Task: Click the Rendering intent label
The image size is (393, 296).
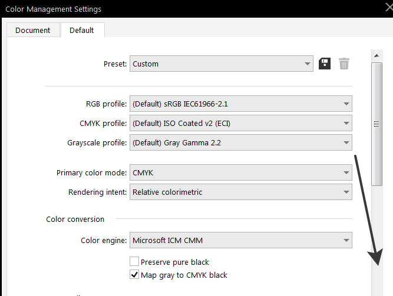Action: click(97, 192)
